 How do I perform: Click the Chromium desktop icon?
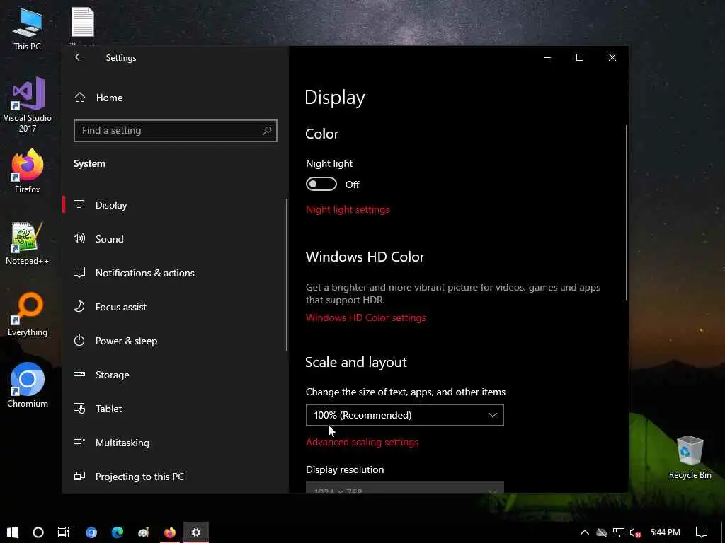tap(28, 385)
